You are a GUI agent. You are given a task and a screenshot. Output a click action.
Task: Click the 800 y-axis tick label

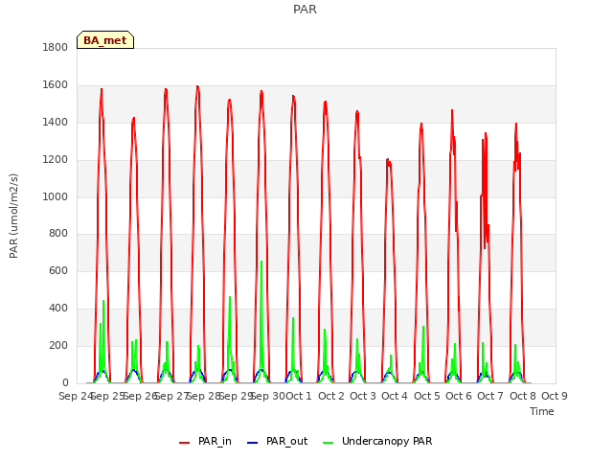coord(58,234)
